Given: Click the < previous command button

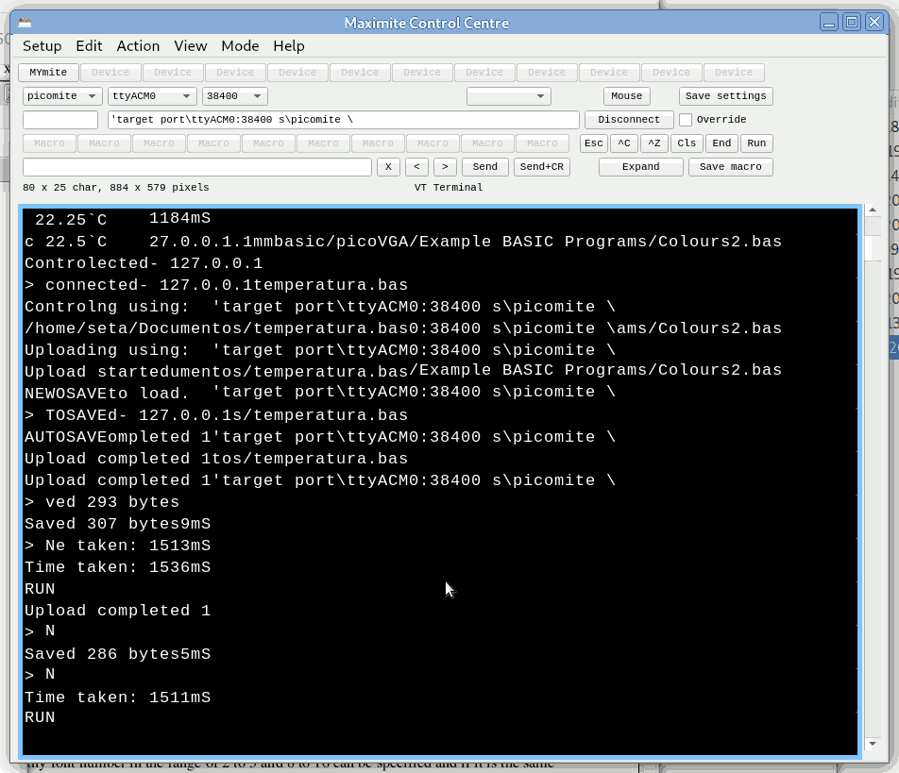Looking at the screenshot, I should click(x=416, y=167).
